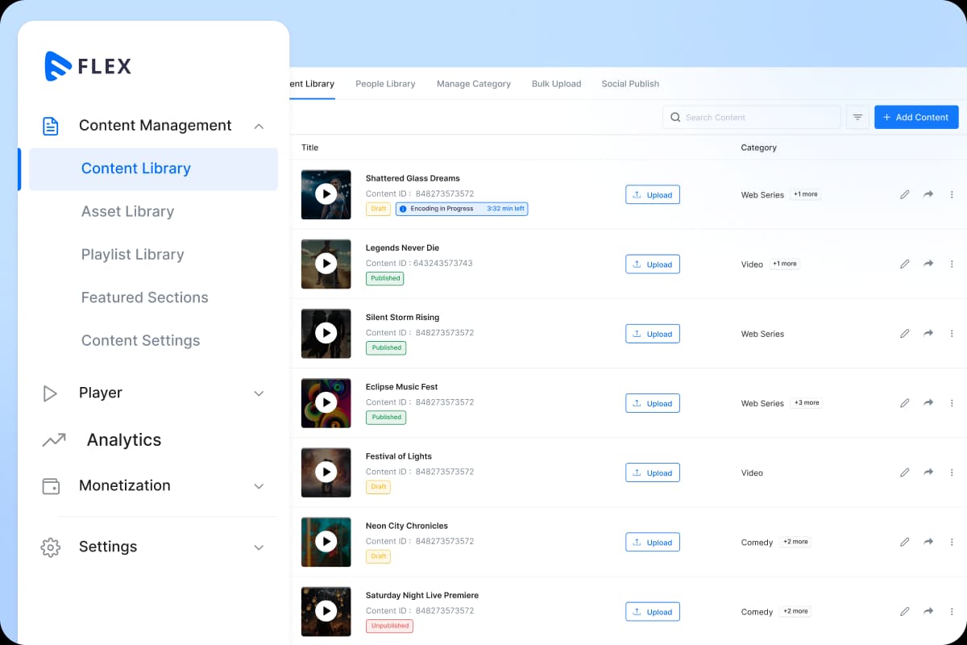Expand the Player menu chevron
The width and height of the screenshot is (967, 645).
pos(259,393)
